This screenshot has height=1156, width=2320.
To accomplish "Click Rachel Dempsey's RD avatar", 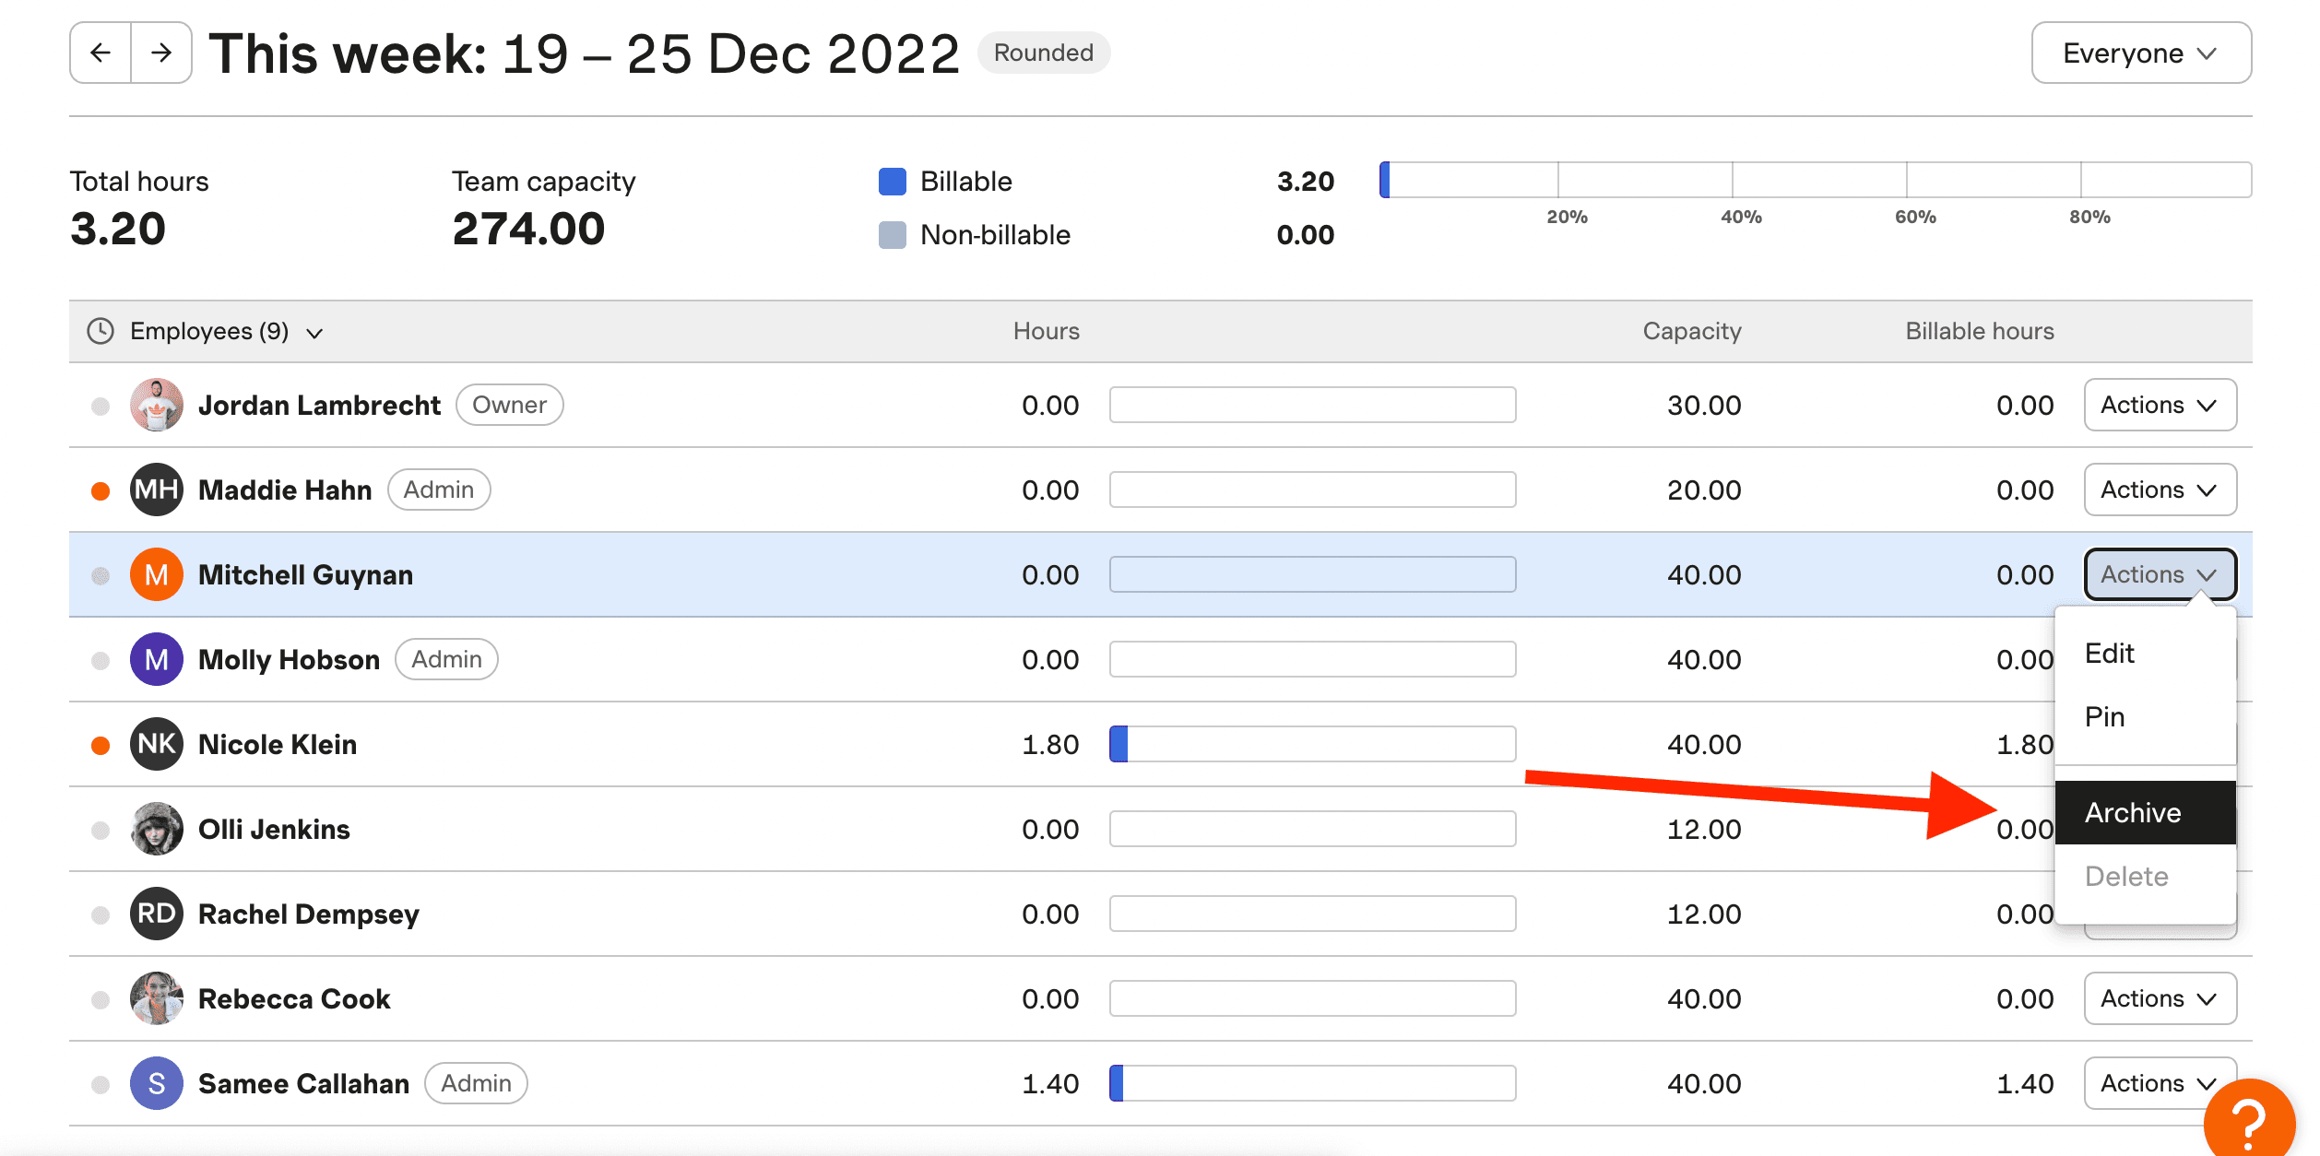I will (156, 914).
